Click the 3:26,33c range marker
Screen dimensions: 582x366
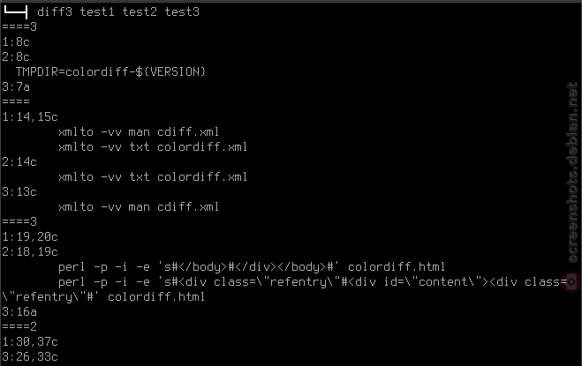point(30,356)
